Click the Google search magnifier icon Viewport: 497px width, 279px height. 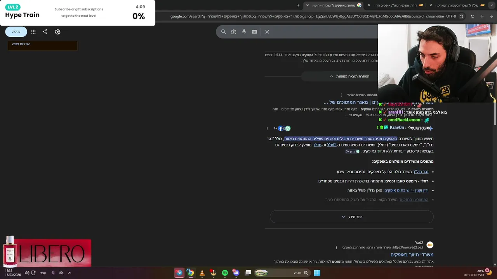(223, 32)
